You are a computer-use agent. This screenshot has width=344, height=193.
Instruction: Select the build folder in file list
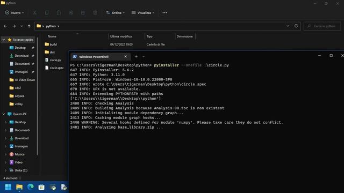[x=51, y=44]
